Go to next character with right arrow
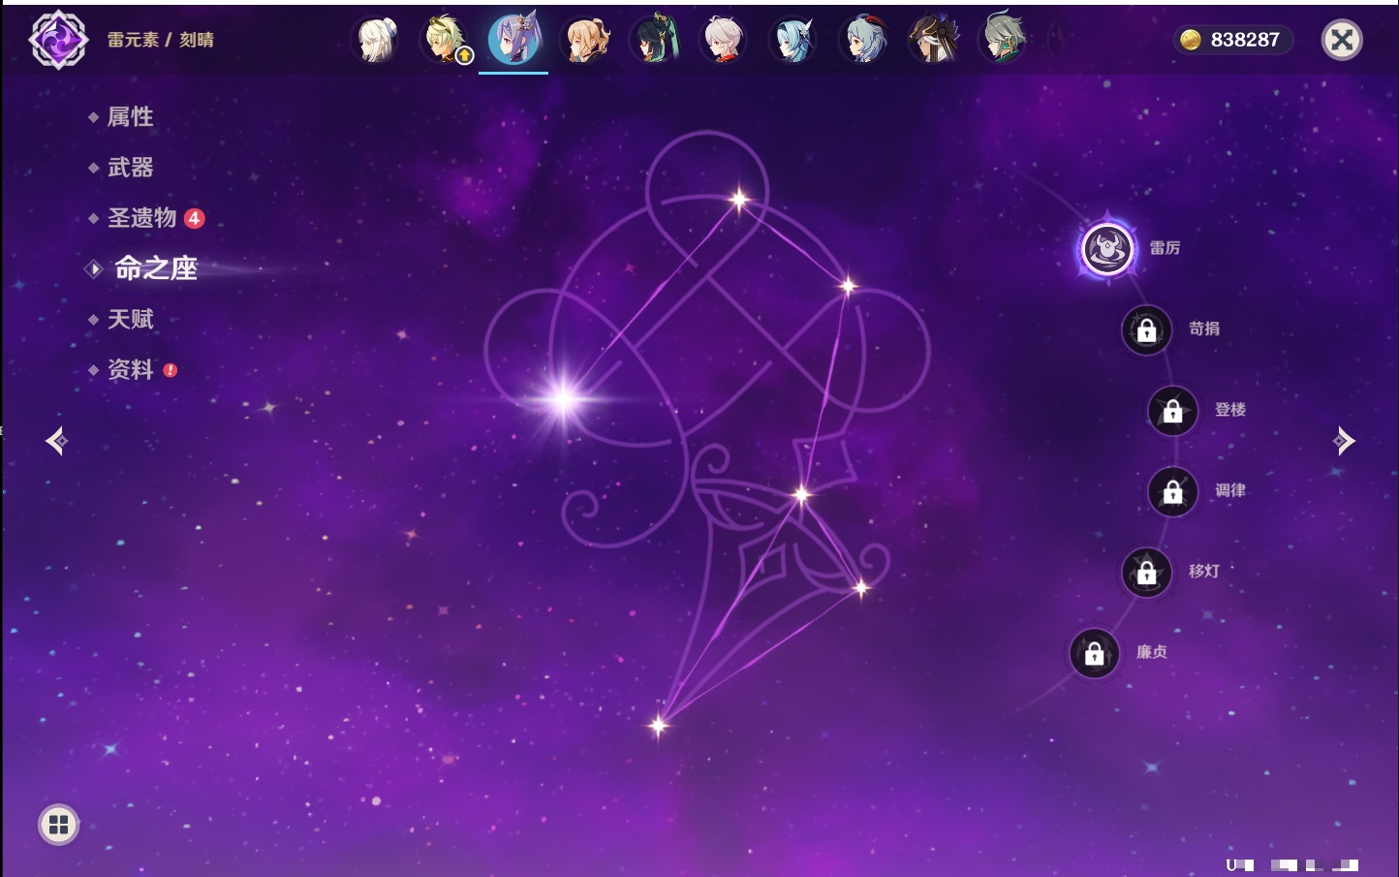 [1344, 441]
